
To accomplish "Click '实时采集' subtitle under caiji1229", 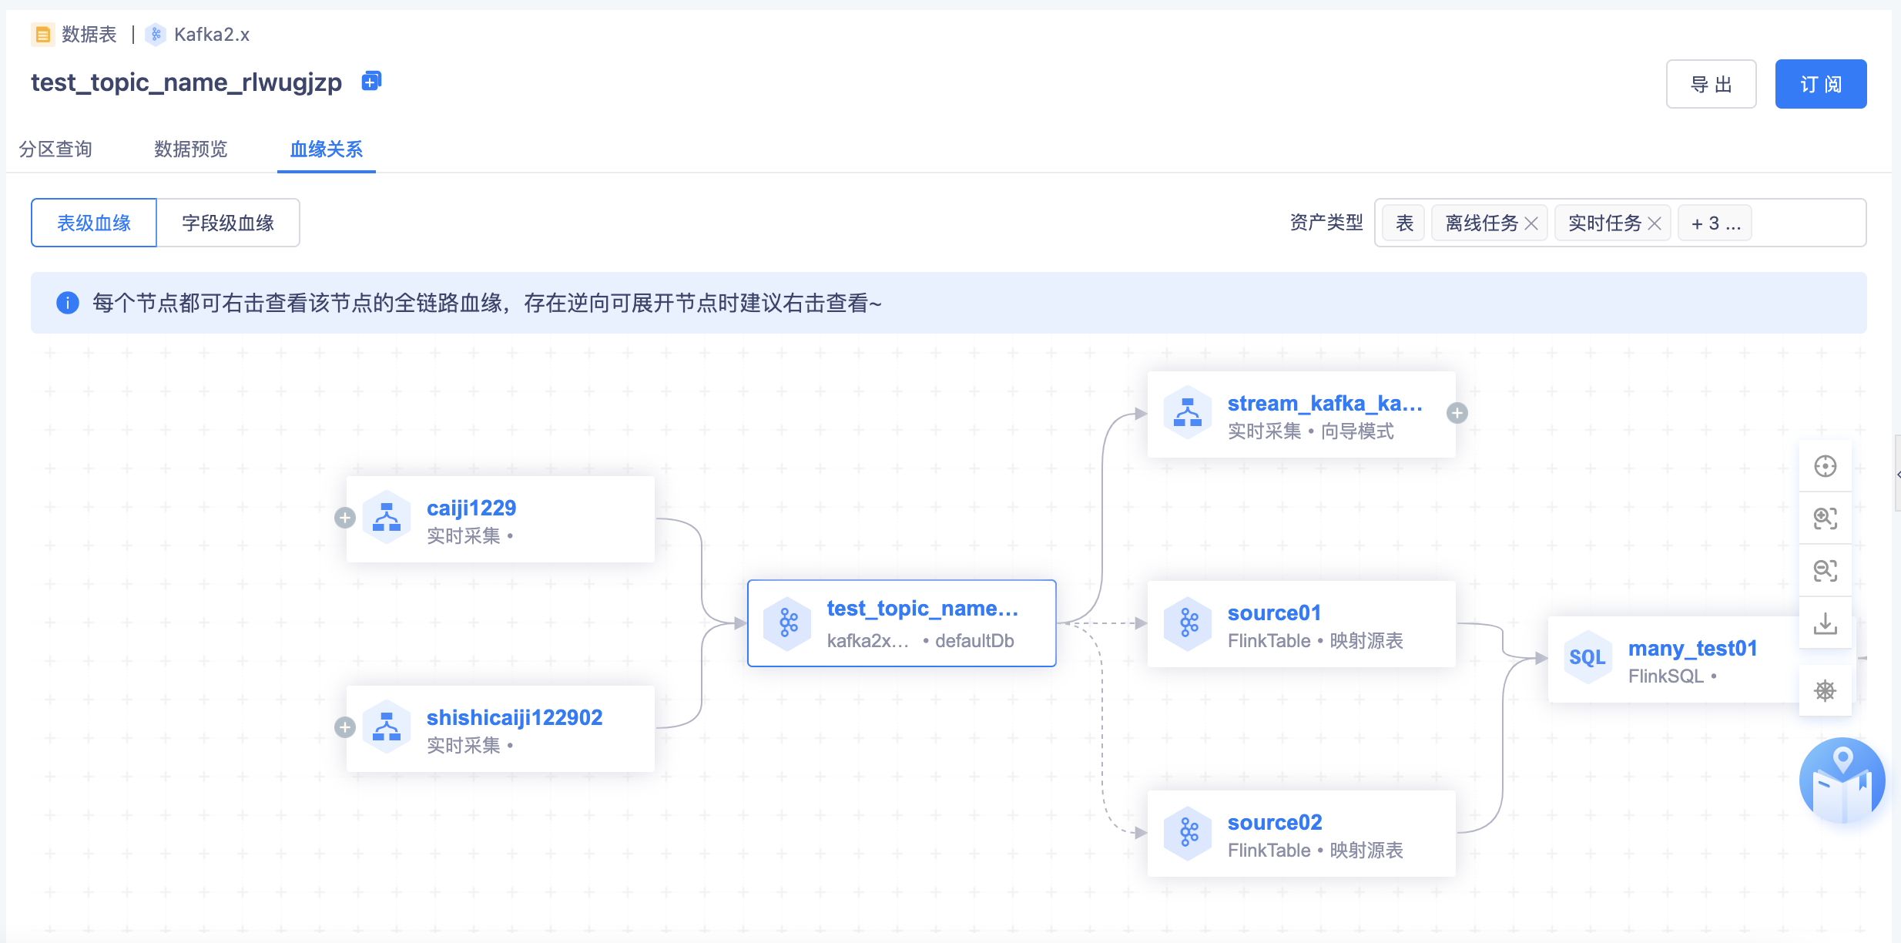I will pyautogui.click(x=464, y=535).
